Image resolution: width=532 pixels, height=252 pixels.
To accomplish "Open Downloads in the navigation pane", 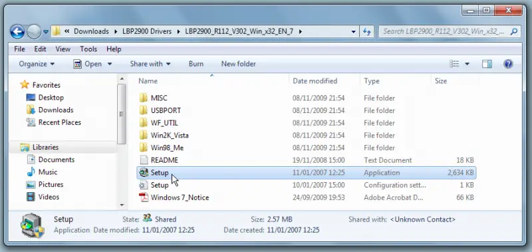I will click(49, 110).
